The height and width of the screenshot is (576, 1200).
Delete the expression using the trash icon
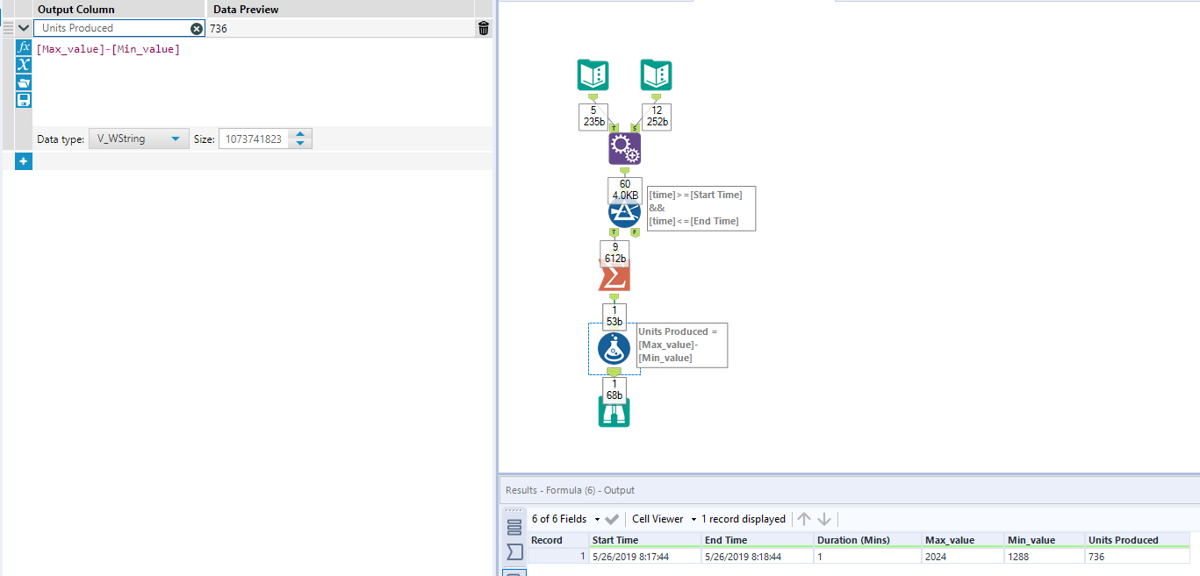pos(482,27)
